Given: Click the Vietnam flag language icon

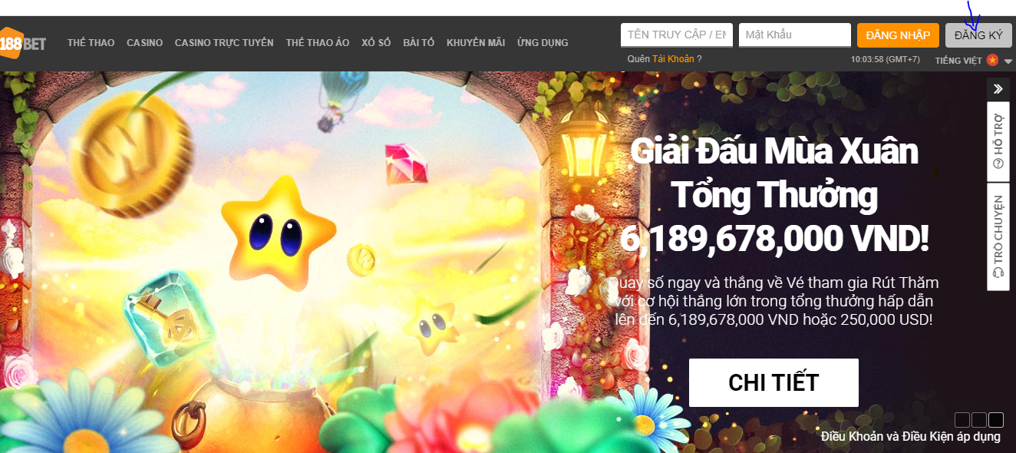Looking at the screenshot, I should (x=992, y=60).
